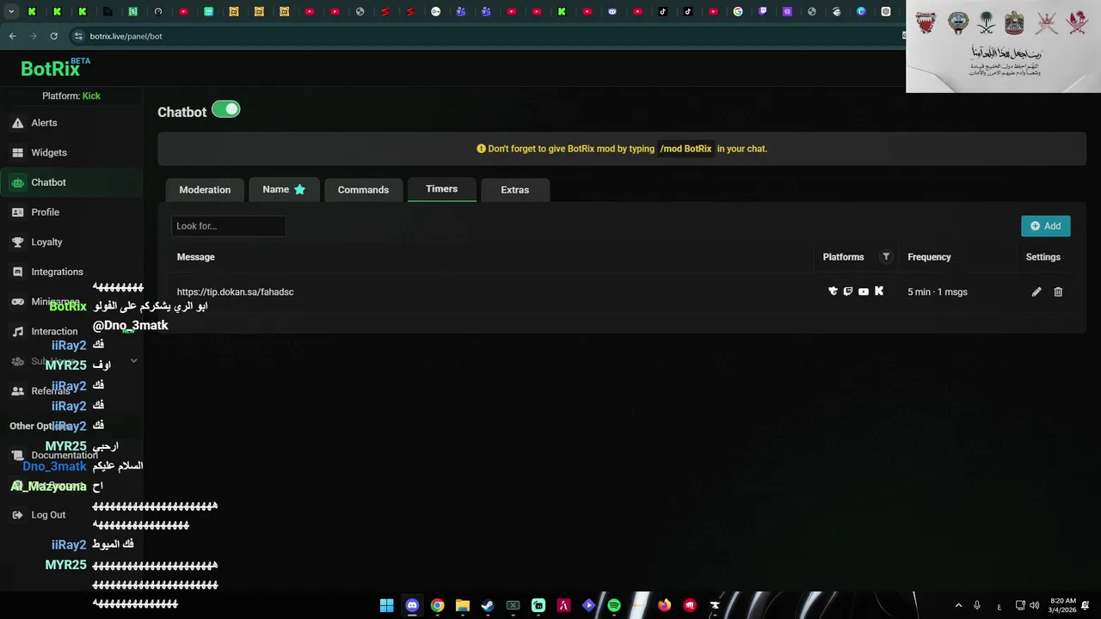Viewport: 1101px width, 619px height.
Task: Click the Integrations icon in sidebar
Action: coord(17,272)
